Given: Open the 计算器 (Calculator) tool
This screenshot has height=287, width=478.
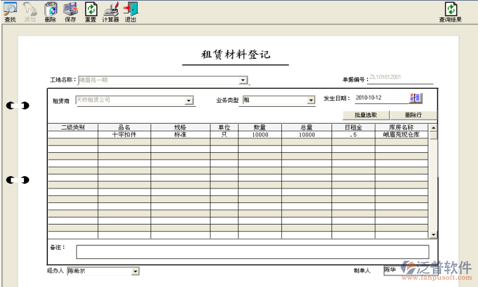Looking at the screenshot, I should pos(111,11).
